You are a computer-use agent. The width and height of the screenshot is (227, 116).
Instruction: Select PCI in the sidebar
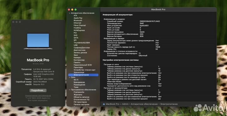pos(75,33)
